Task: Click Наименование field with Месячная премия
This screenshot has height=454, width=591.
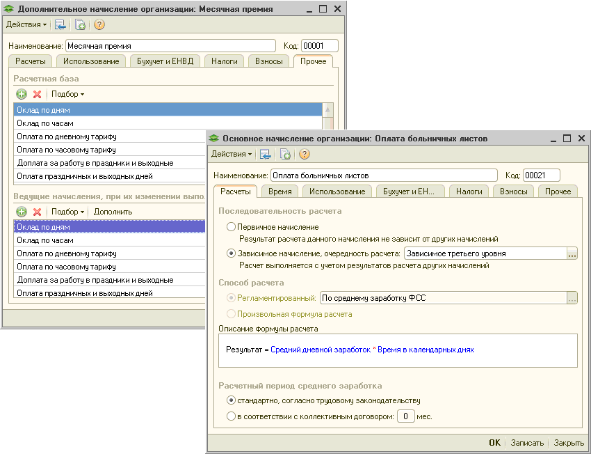Action: point(171,46)
